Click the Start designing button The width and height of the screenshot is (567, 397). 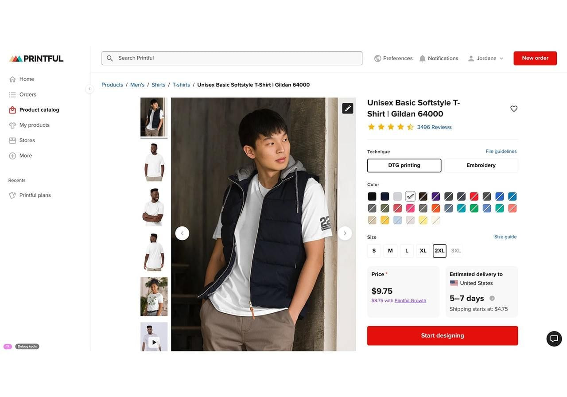point(442,335)
